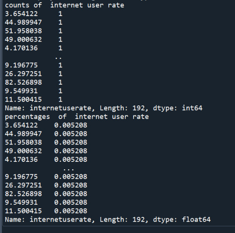Select 0.005208 beside 3.654122
The height and width of the screenshot is (233, 235).
click(70, 125)
